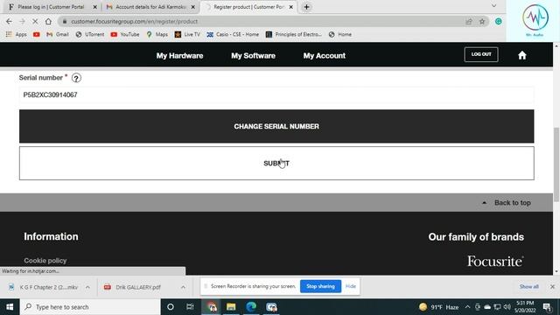Open Live TV bookmark
Viewport: 560px width, 315px height.
pos(187,34)
